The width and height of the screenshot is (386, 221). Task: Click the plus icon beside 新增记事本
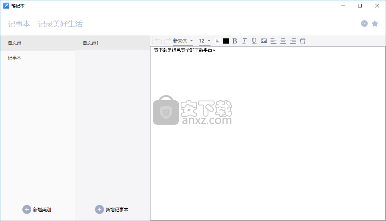point(99,210)
